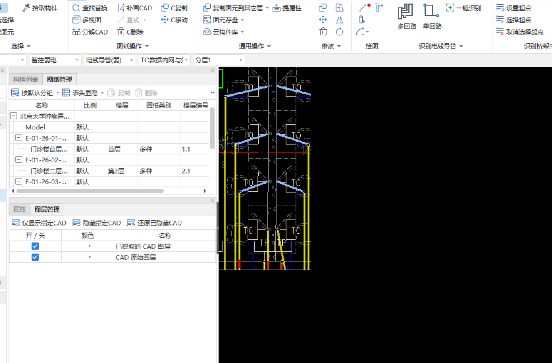Select the 多回路 multi-circuit recognition tool
The width and height of the screenshot is (552, 363).
406,17
